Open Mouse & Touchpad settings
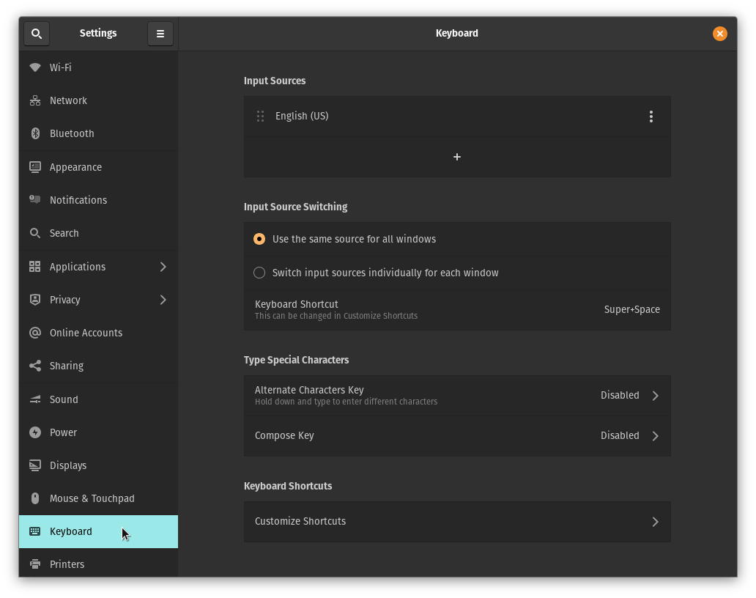 [x=92, y=498]
